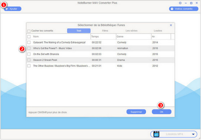Viewport: 201px width, 140px height.
Task: Close the NoteBurner main window
Action: [x=197, y=3]
